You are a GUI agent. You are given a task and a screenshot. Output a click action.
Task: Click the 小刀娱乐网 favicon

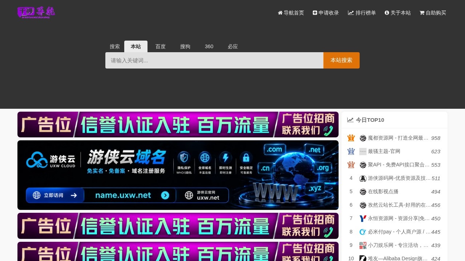tap(363, 245)
